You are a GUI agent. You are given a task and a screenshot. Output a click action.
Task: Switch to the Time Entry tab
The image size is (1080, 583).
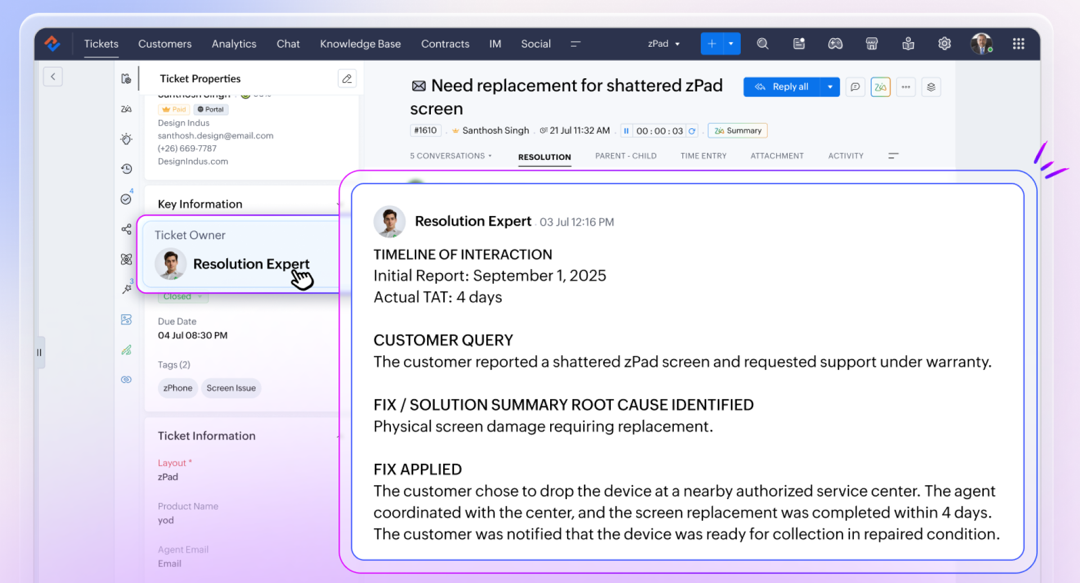click(703, 156)
